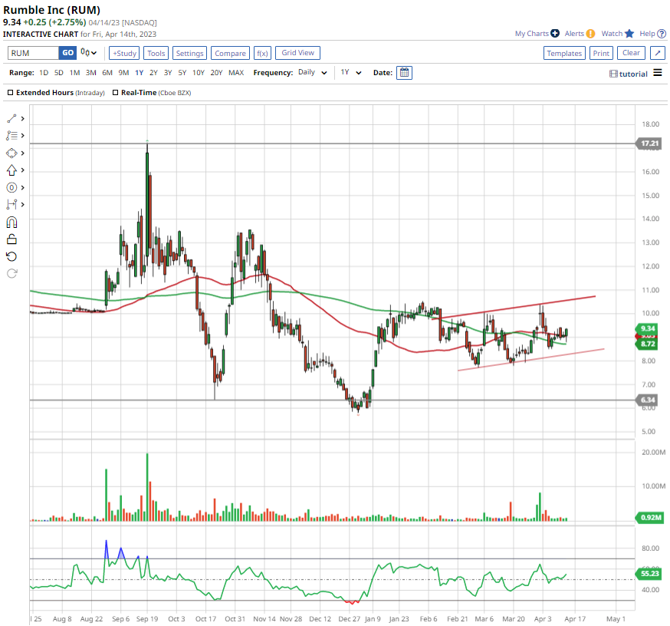Click the Alerts exclamation icon
Viewport: 670px width, 626px height.
click(590, 33)
